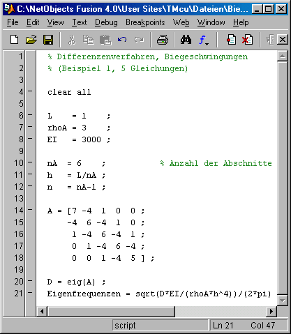Toggle breakpoint dash on line 20

30,281
